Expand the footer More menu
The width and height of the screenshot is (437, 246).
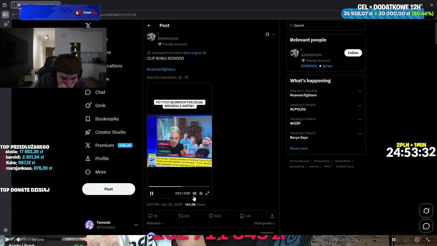(328, 167)
